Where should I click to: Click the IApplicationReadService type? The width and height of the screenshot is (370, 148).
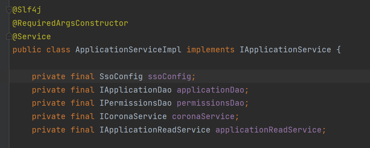[x=155, y=130]
